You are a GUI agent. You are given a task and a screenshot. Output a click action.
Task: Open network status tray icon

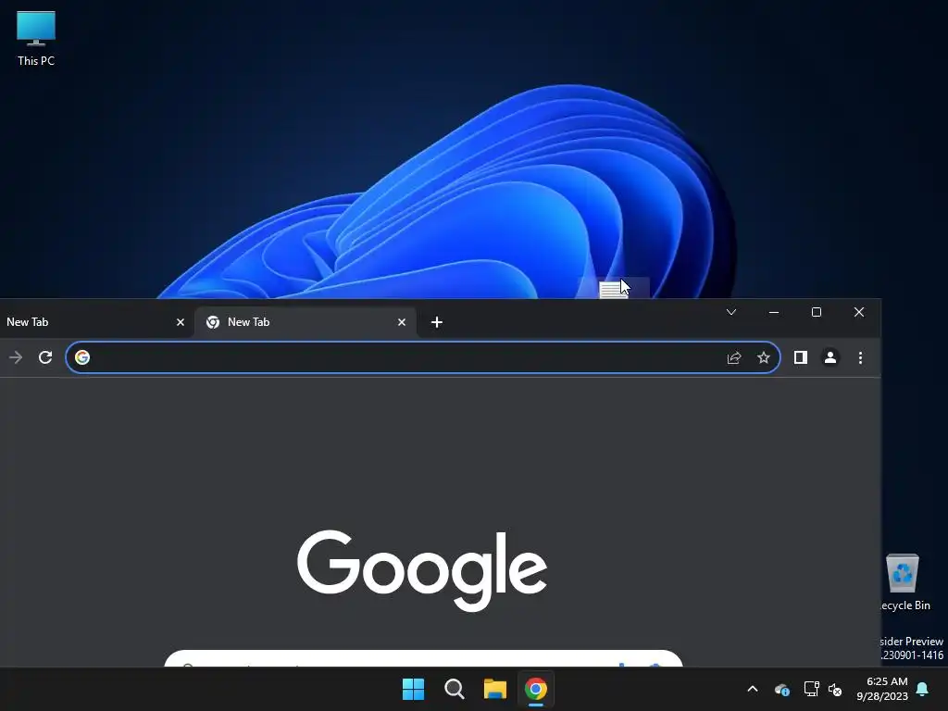tap(811, 689)
